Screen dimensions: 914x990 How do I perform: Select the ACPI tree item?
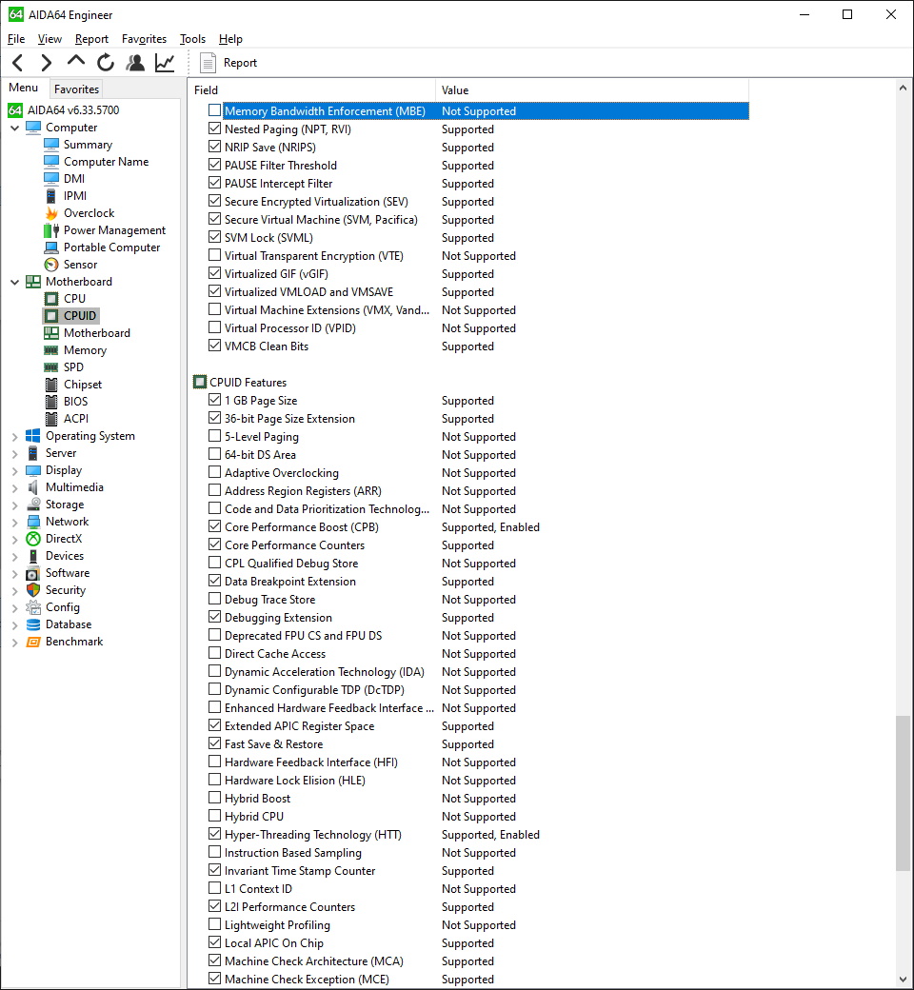[x=76, y=419]
